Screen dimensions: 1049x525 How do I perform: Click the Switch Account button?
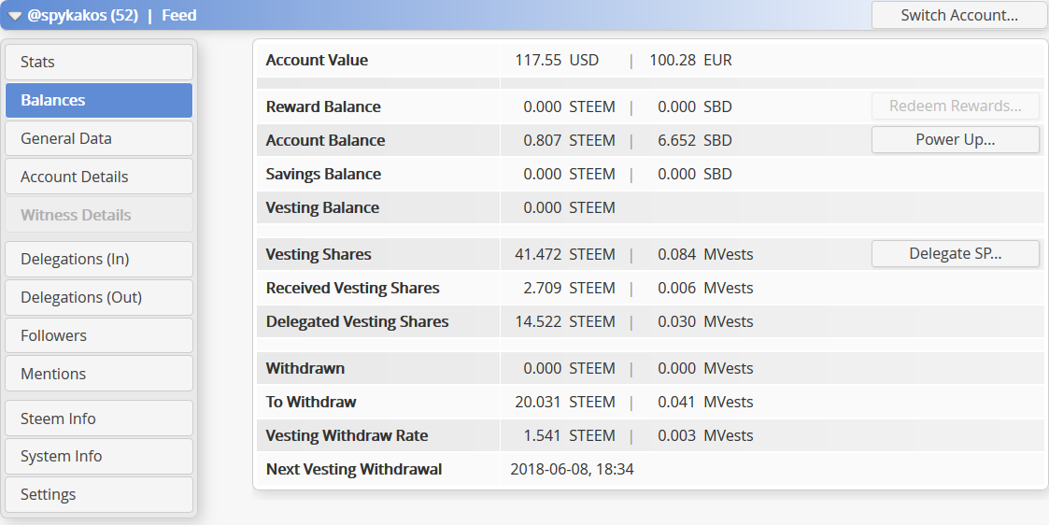958,15
